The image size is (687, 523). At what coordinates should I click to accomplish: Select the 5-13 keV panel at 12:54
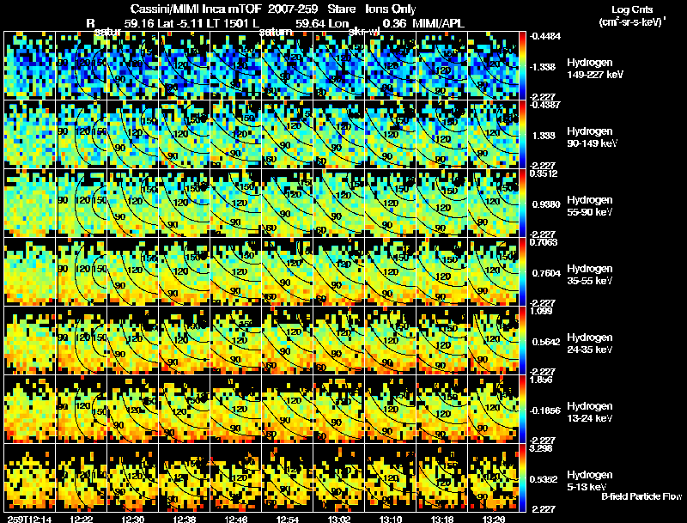(288, 477)
